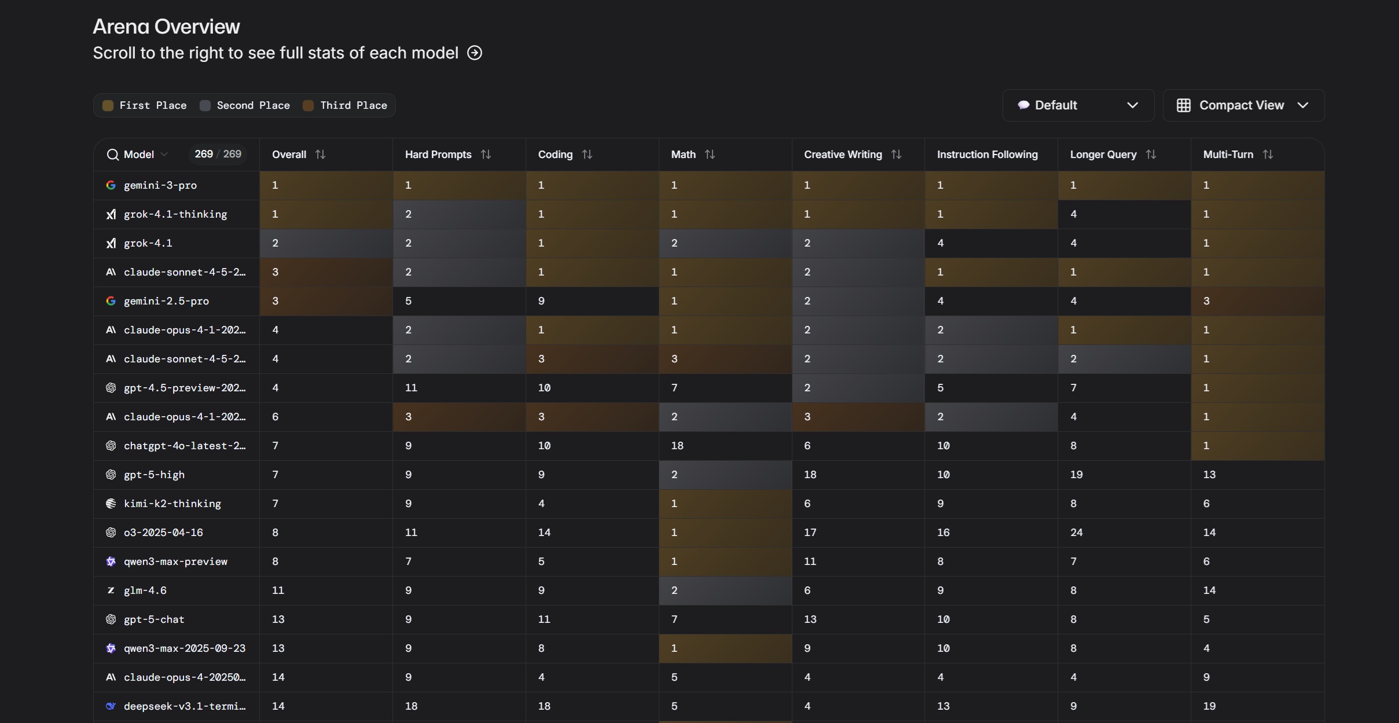Sort the Coding column via its arrows icon
Screen dimensions: 1399x723
(587, 155)
